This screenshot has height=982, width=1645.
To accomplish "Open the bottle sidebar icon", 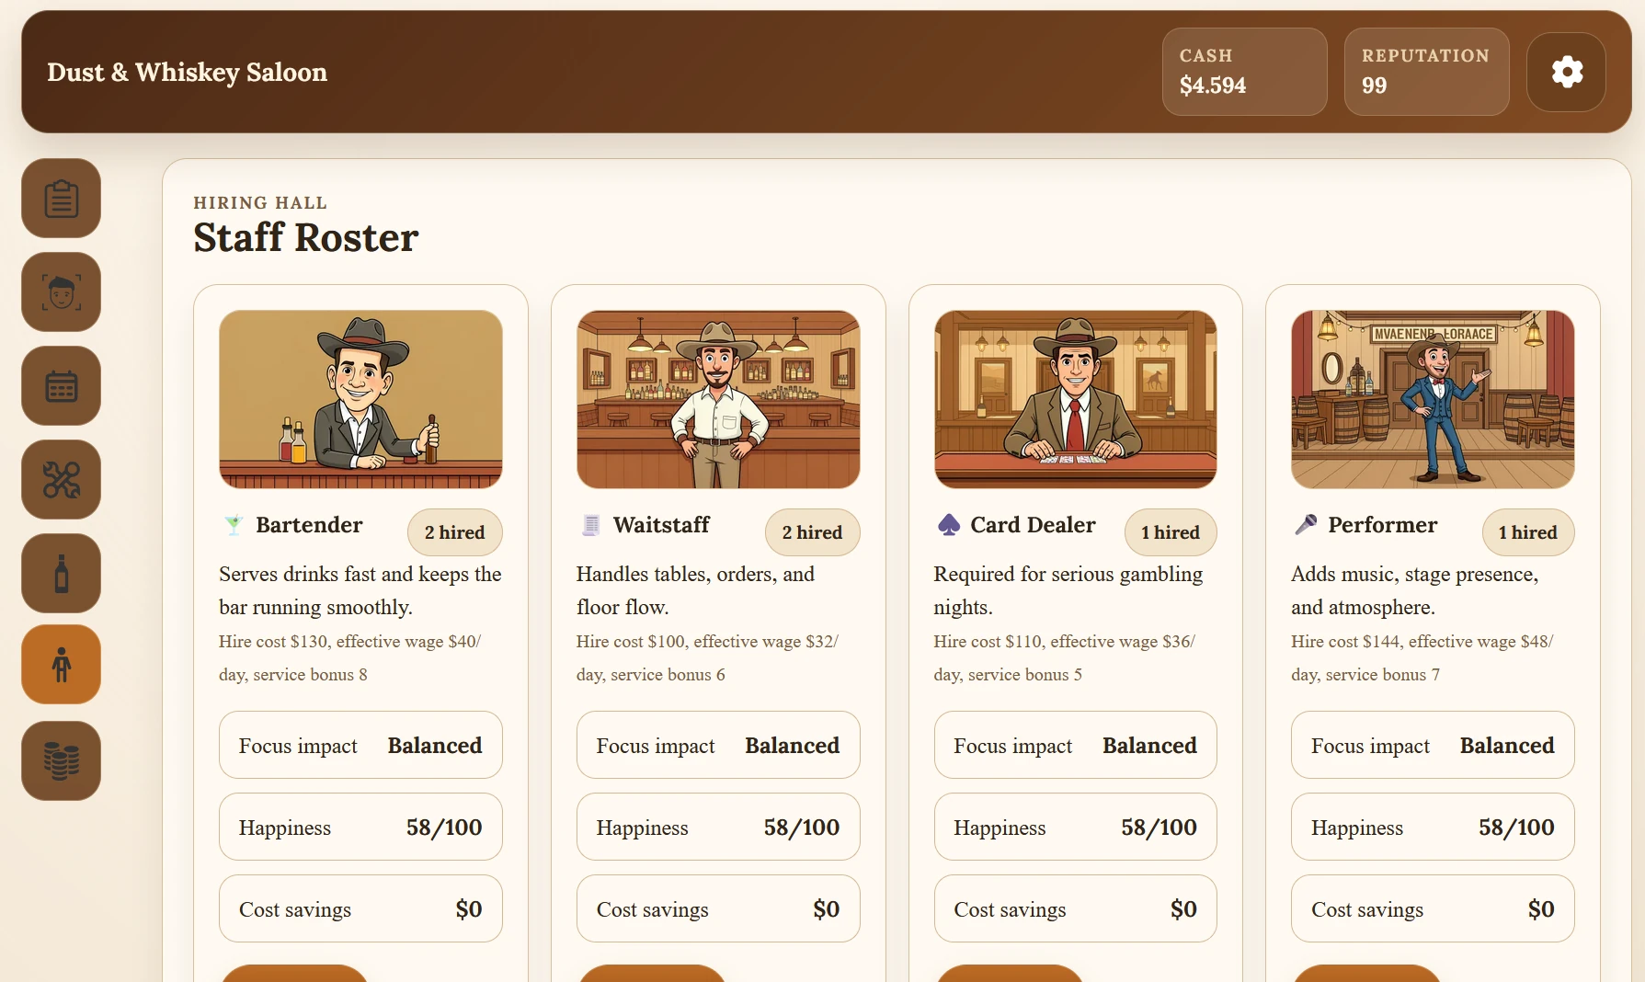I will coord(62,573).
